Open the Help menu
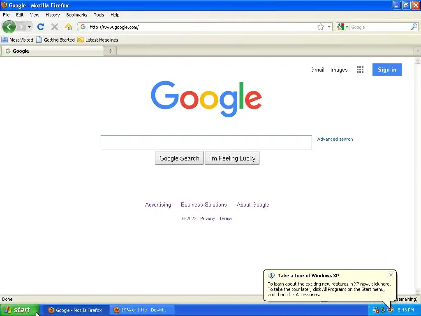421x316 pixels. 115,15
